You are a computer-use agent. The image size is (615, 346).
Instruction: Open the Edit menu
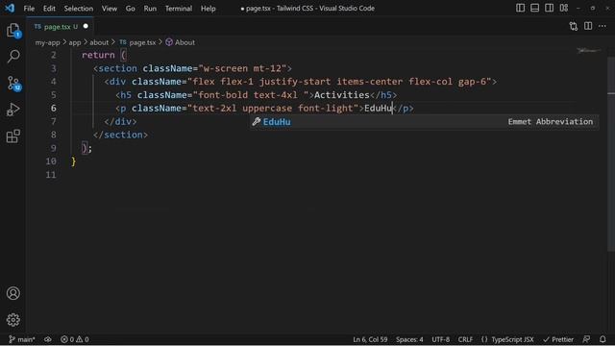49,9
